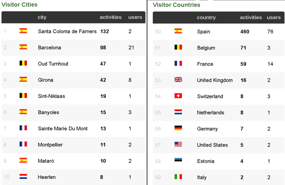The image size is (285, 185).
Task: Click the France flag beside Montpellier
Action: (23, 144)
